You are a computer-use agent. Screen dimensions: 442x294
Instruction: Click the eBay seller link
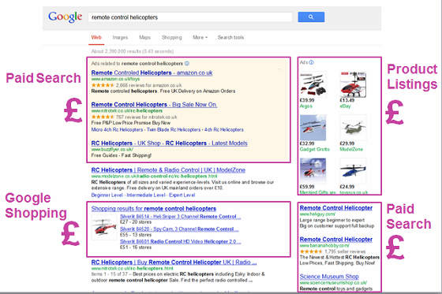(346, 106)
